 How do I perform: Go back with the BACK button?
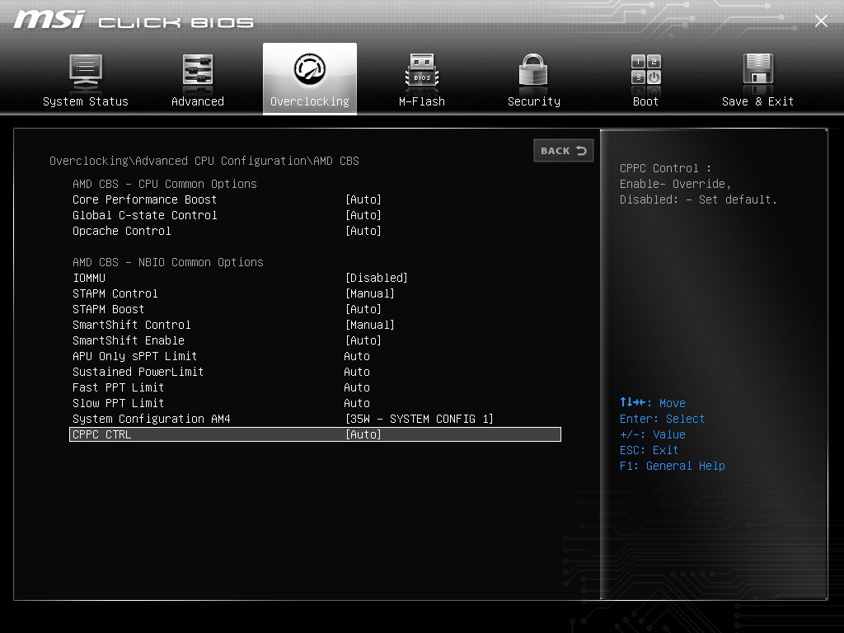coord(564,151)
